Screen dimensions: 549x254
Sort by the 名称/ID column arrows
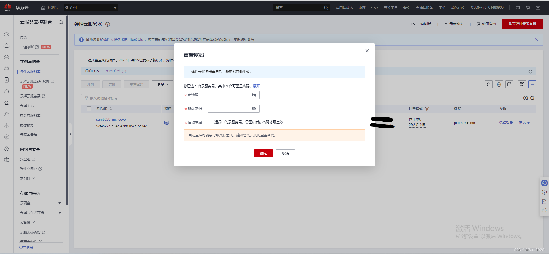click(111, 109)
